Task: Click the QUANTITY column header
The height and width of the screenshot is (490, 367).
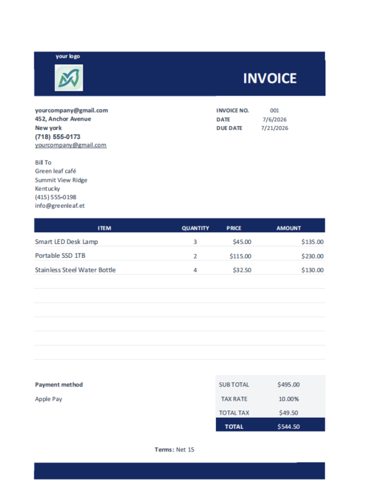Action: pos(195,228)
